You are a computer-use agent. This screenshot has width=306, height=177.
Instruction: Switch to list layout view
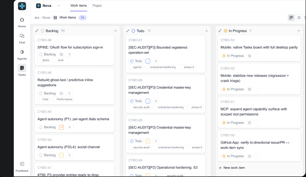tap(299, 18)
